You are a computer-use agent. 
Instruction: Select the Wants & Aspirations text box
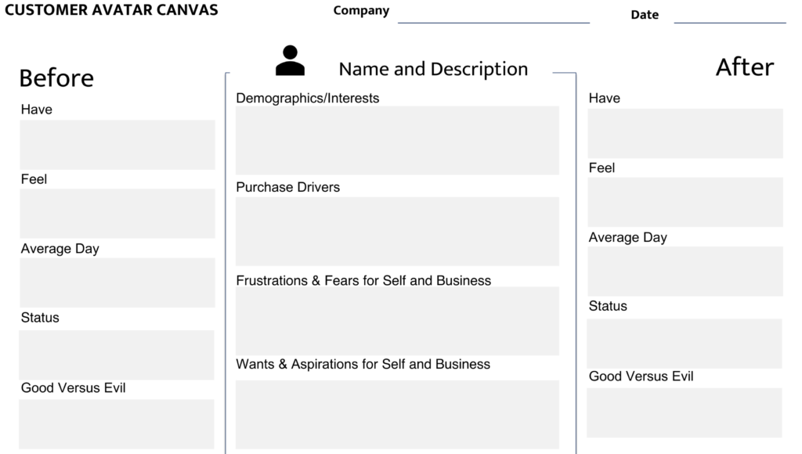397,414
